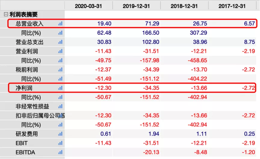260x159 pixels.
Task: Select the 研发费用 row label
Action: coord(27,134)
